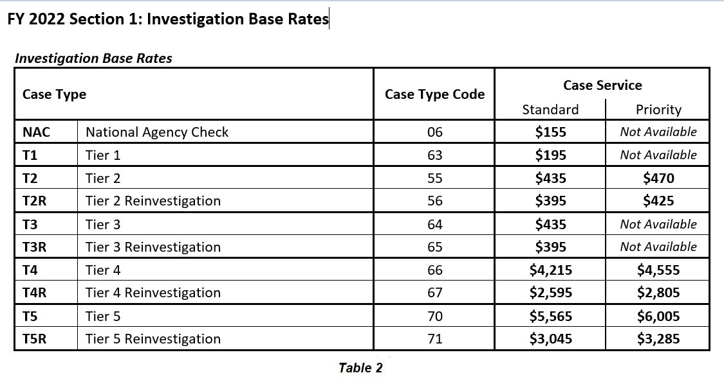Click the $6,005 Tier 5 priority rate
The height and width of the screenshot is (382, 724).
tap(658, 316)
